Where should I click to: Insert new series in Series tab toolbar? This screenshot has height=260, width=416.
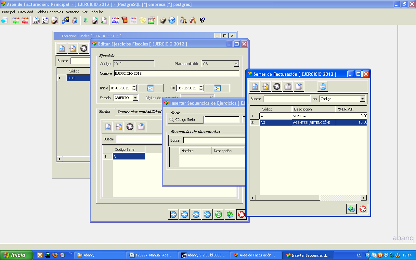(108, 127)
